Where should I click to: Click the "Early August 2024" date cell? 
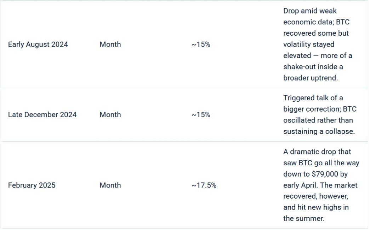coord(38,45)
